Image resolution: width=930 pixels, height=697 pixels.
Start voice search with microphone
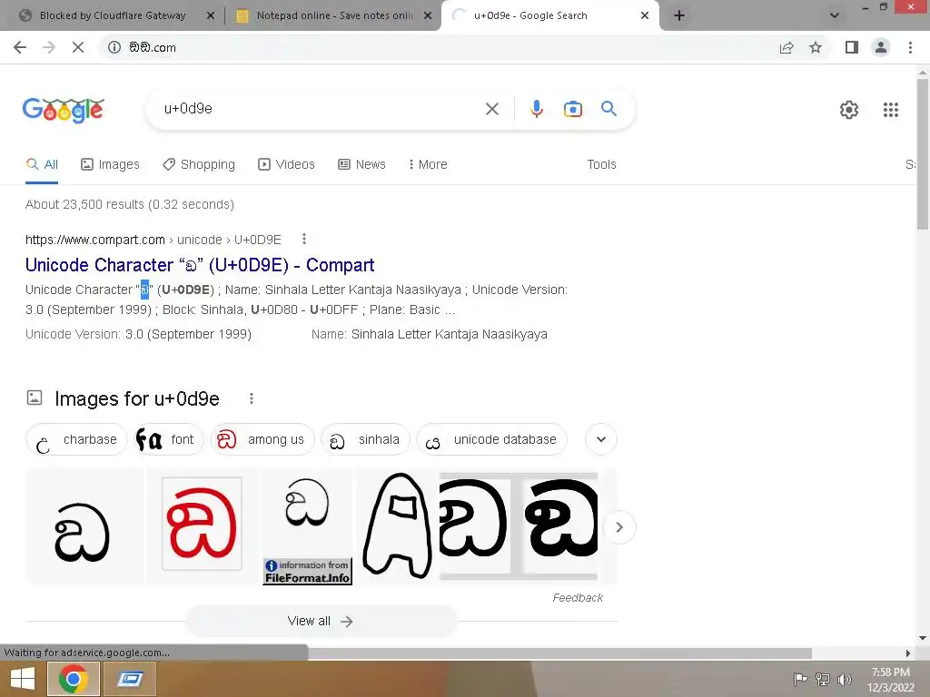tap(537, 109)
